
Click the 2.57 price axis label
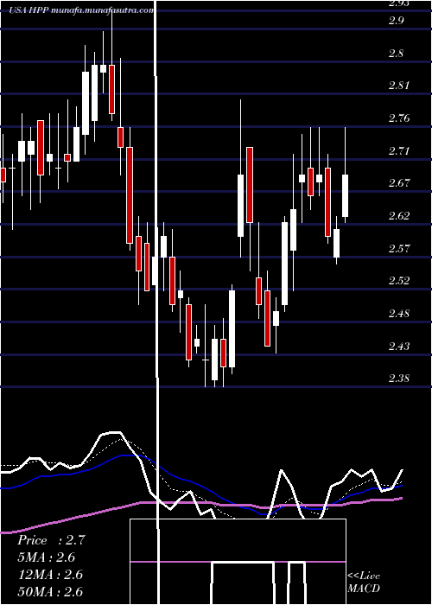[x=399, y=248]
